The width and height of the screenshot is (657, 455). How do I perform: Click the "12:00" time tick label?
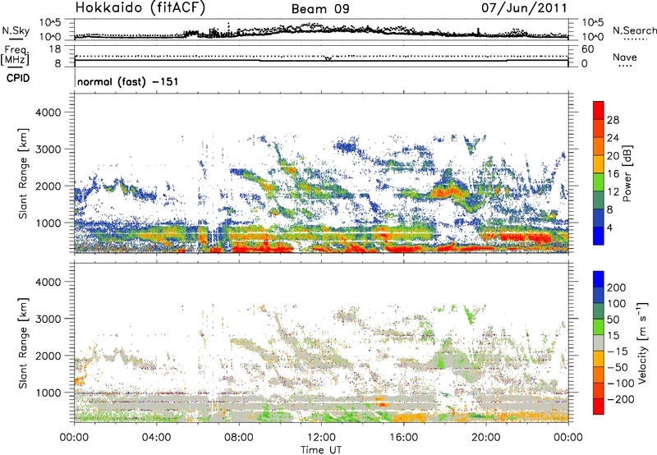tap(321, 438)
